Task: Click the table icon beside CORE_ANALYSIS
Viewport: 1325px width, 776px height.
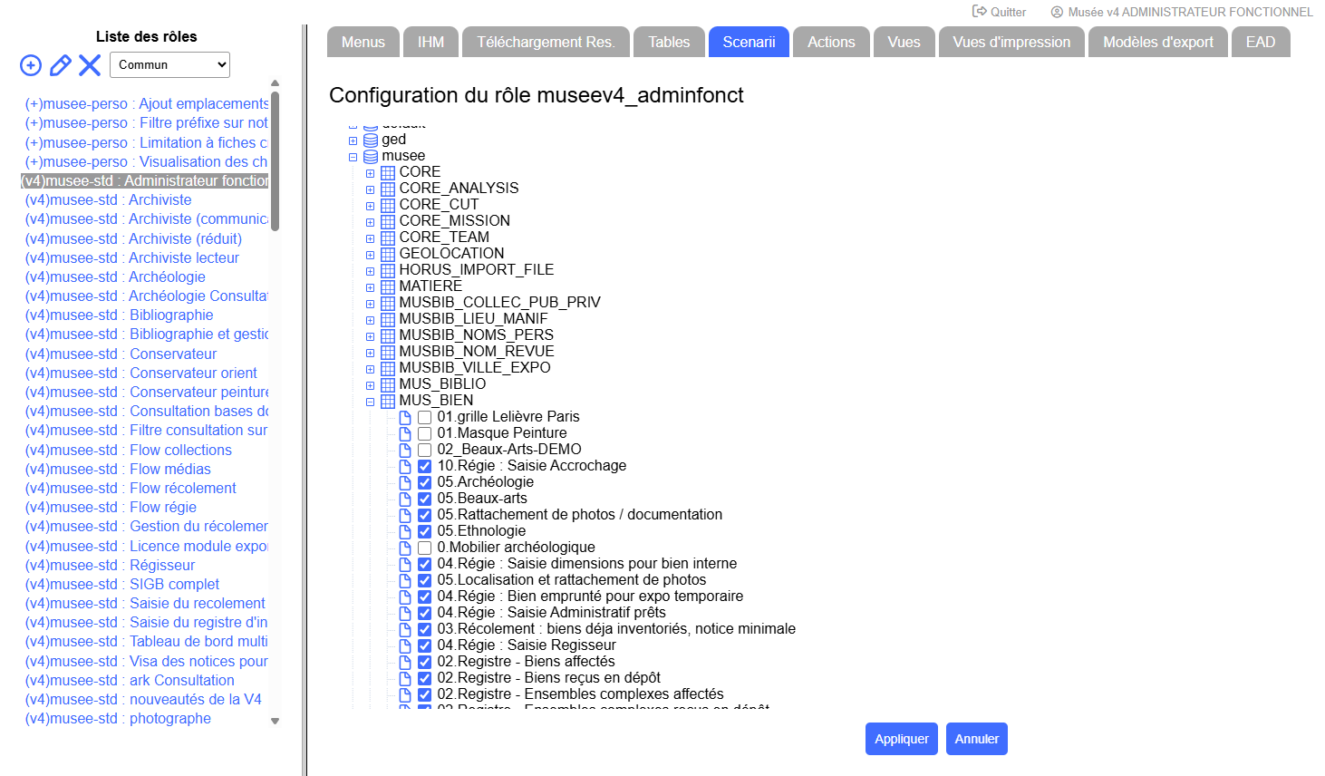Action: click(388, 189)
